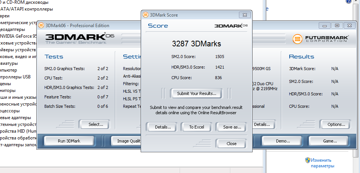Dismiss 3DMark Score dialog with title bar X
Screen dimensions: 360x173
pos(245,15)
